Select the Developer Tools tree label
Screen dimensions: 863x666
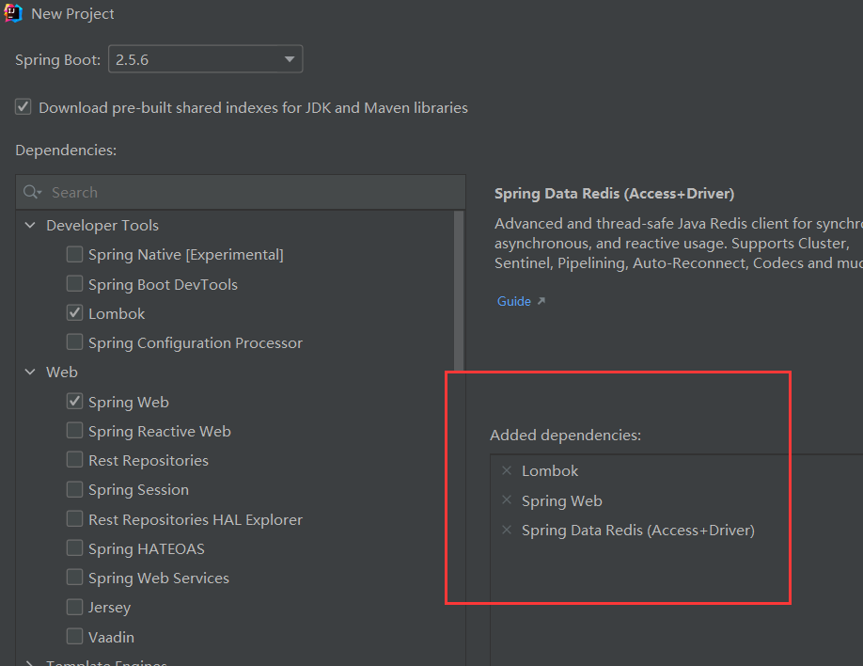pos(102,226)
